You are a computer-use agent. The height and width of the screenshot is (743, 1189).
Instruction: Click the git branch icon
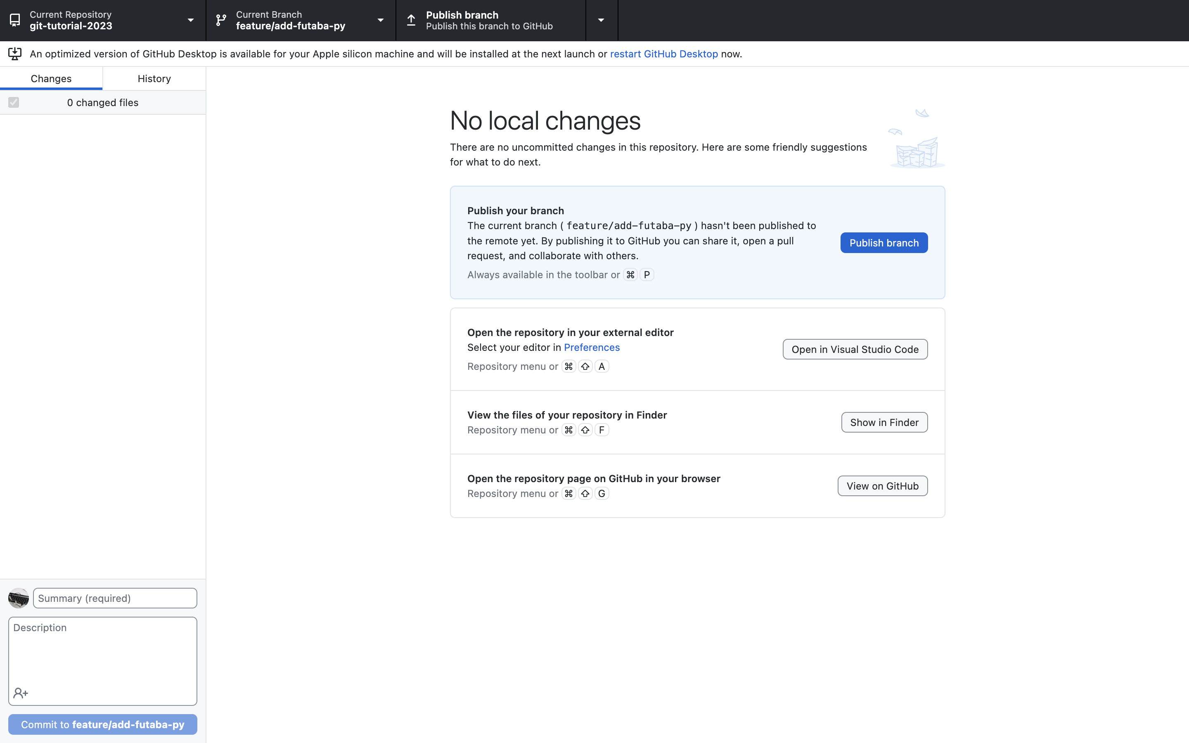coord(221,20)
